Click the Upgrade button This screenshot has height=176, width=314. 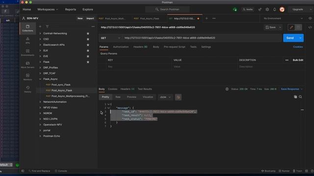pos(298,9)
